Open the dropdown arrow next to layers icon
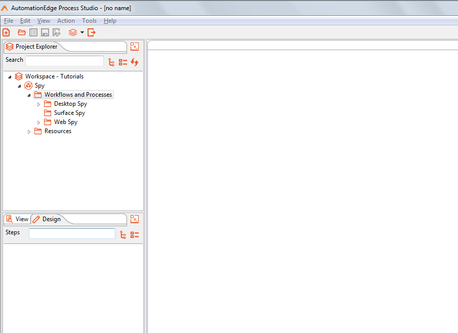 82,32
